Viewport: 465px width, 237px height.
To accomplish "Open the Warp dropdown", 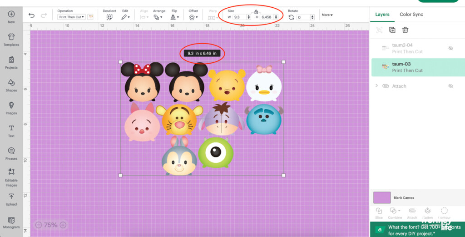I will [213, 18].
